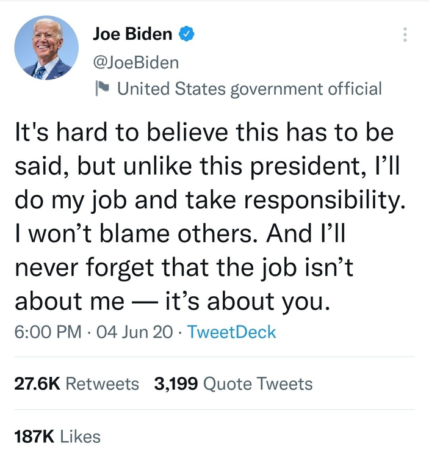429x458 pixels.
Task: Open the tweet's three-dot more options menu
Action: pyautogui.click(x=403, y=35)
